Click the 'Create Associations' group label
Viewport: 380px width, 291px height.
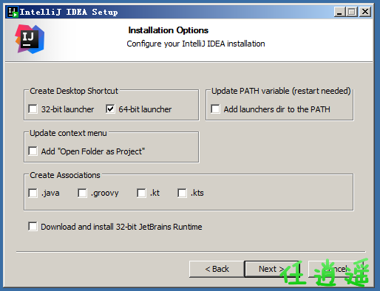(65, 175)
